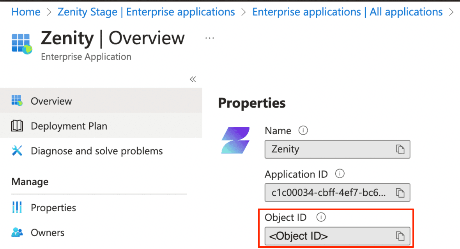This screenshot has width=460, height=249.
Task: Click the Enterprise Application subtitle text
Action: tap(86, 56)
